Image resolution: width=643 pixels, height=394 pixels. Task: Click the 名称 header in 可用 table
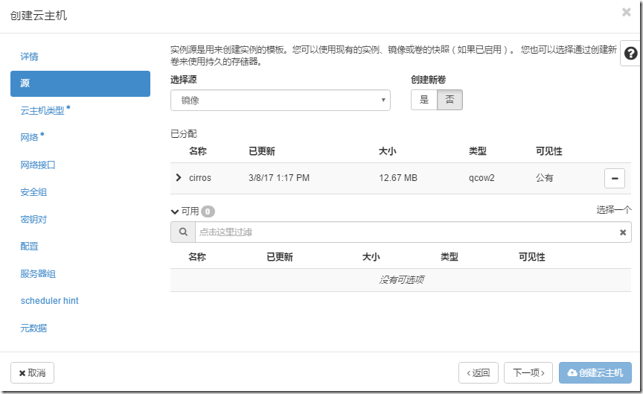pos(196,257)
